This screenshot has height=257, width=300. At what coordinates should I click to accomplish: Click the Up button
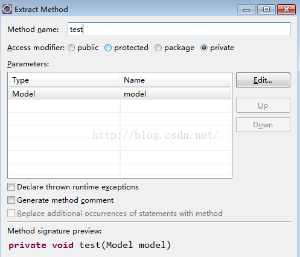click(263, 106)
